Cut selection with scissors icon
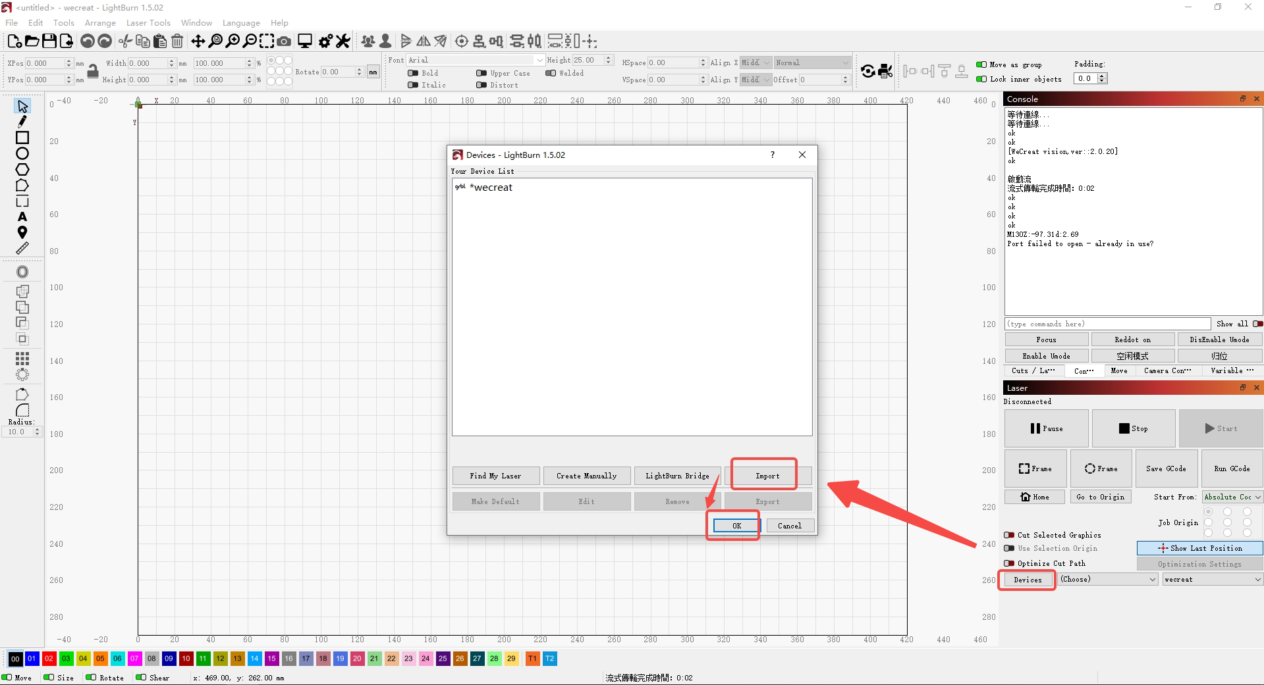Viewport: 1264px width, 685px height. 125,41
